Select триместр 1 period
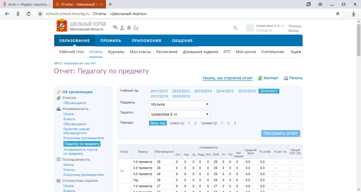The height and width of the screenshot is (192, 361). coord(222,123)
